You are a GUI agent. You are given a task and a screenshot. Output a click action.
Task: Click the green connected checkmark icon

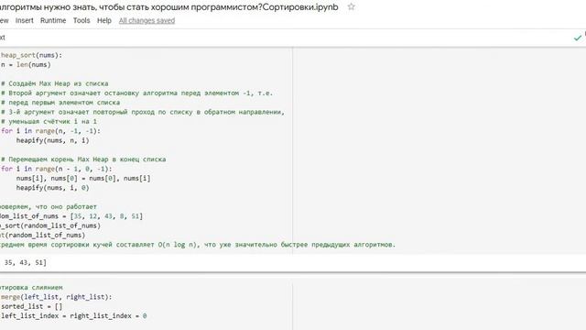578,38
